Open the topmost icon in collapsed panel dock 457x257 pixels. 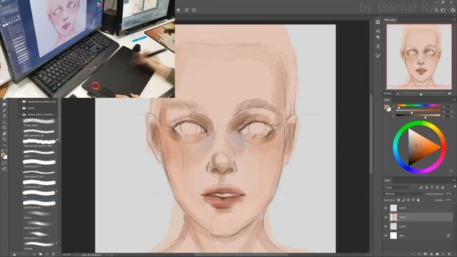point(378,22)
